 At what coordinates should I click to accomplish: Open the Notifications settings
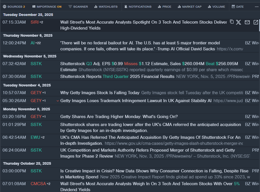click(138, 7)
